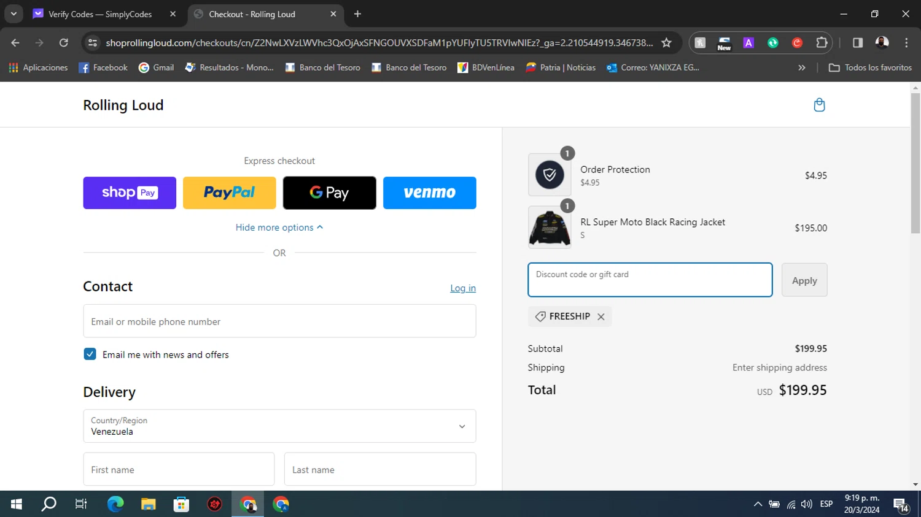Close the Verify Codes tab
Image resolution: width=921 pixels, height=517 pixels.
click(x=173, y=14)
